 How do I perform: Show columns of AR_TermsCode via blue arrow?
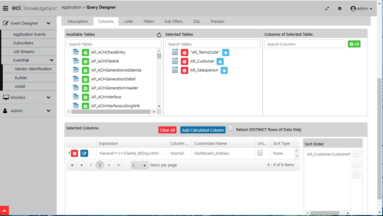(226, 53)
